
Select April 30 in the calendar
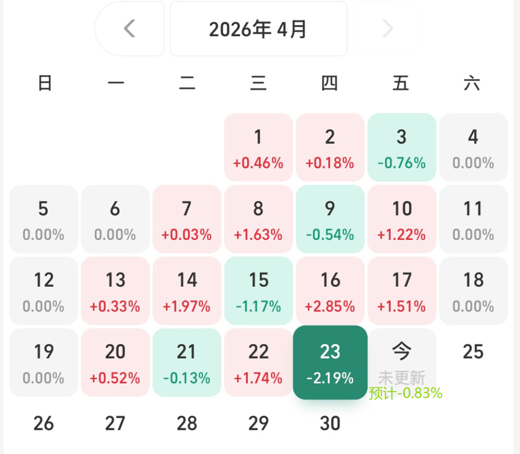tap(330, 424)
